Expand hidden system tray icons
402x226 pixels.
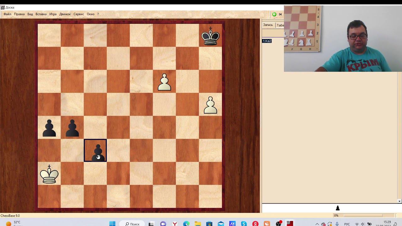pos(317,224)
